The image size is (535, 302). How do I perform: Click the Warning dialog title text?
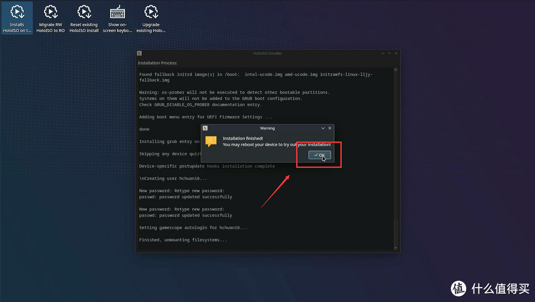click(x=267, y=128)
